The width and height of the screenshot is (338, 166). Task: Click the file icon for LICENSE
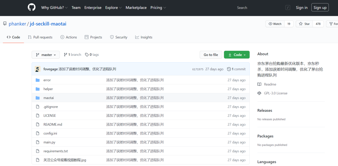point(38,116)
